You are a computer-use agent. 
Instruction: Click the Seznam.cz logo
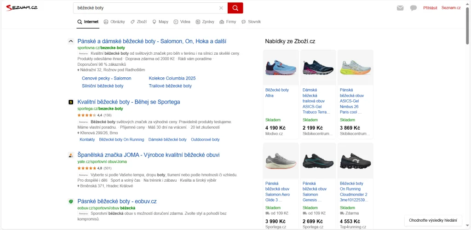[22, 8]
